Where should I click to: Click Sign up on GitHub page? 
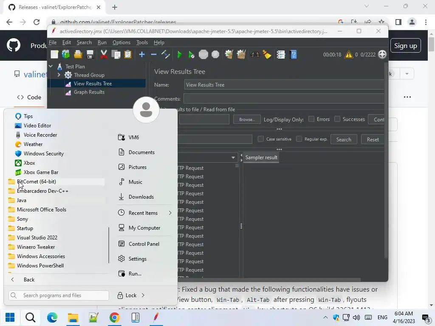(x=405, y=46)
